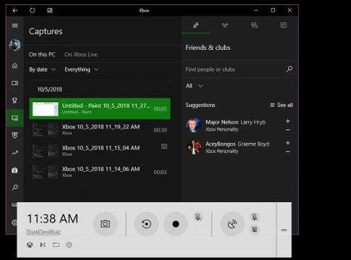Expand the By date sort dropdown
Screen dimensions: 351x260
(43, 69)
